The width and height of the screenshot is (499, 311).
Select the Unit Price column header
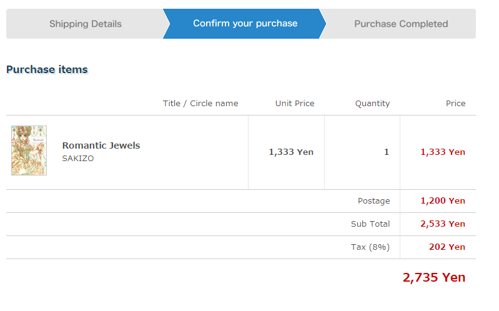point(295,104)
